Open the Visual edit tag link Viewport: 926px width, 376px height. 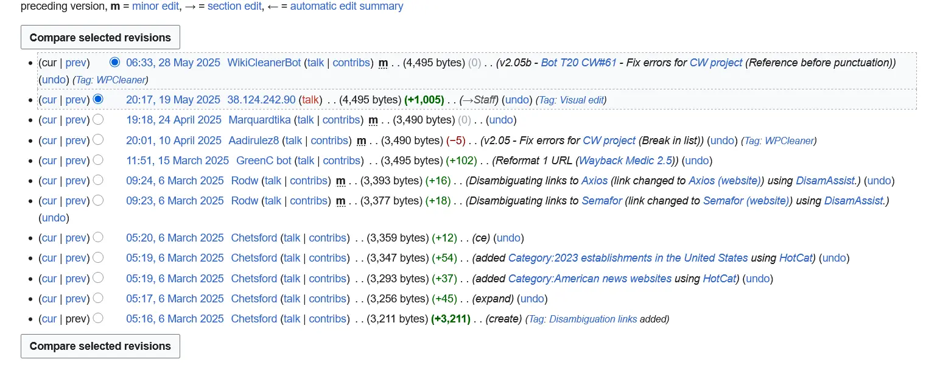point(582,100)
